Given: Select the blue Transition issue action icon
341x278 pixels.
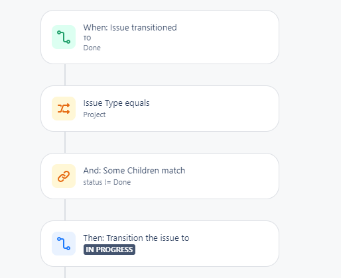Looking at the screenshot, I should click(x=64, y=244).
